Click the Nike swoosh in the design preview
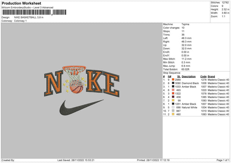The width and height of the screenshot is (231, 163). 82,108
